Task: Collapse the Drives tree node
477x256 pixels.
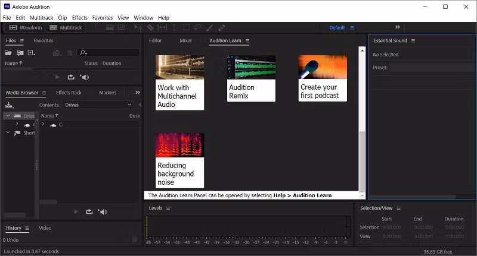Action: click(8, 116)
